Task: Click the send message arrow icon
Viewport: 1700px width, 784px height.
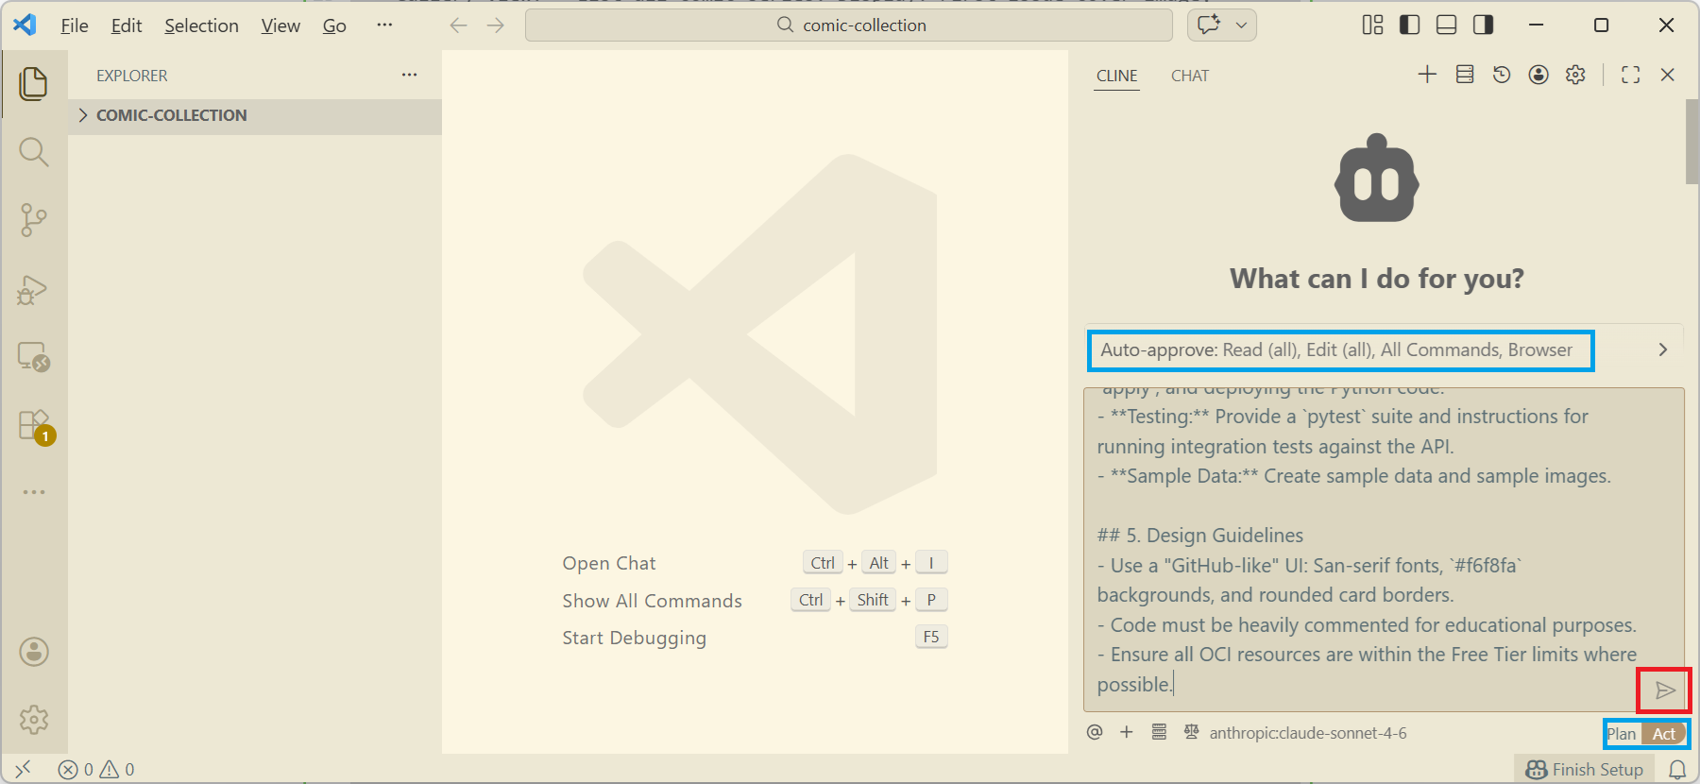Action: 1665,690
